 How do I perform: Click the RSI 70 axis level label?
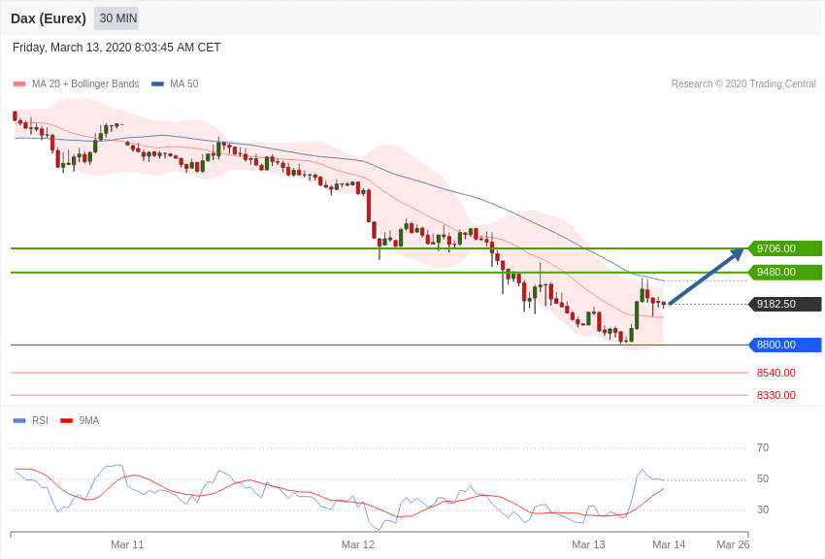[763, 448]
